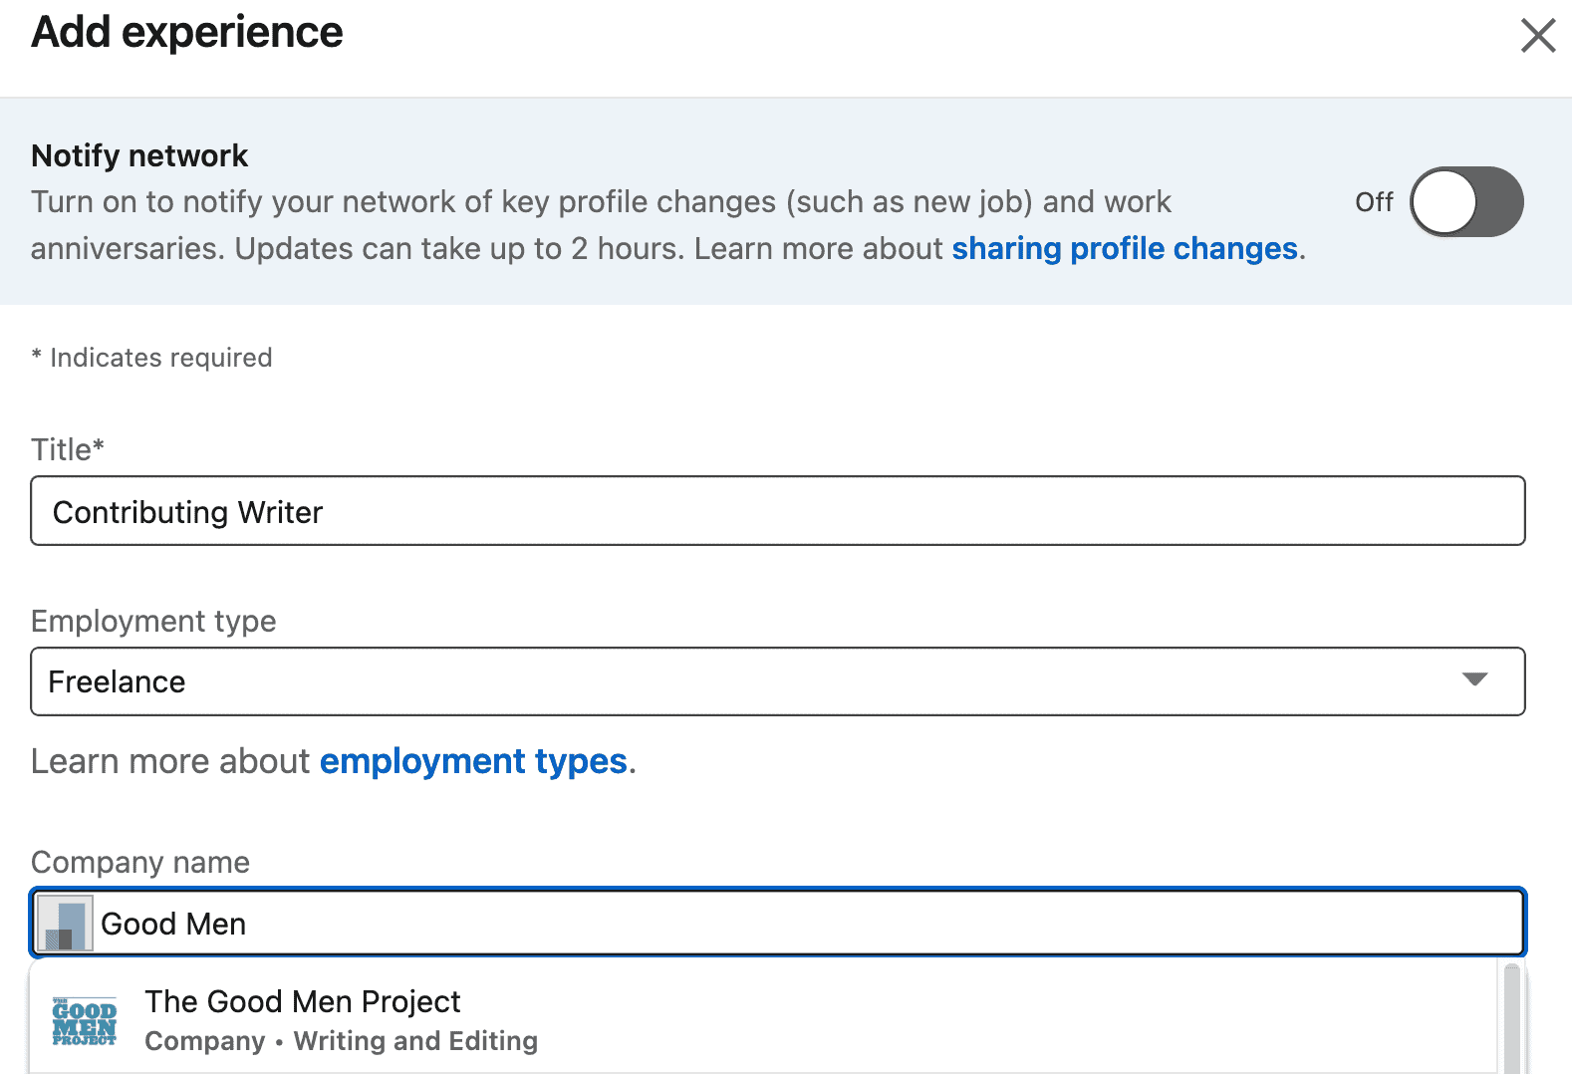This screenshot has width=1572, height=1074.
Task: Click the suggestion list scrollbar
Action: [x=1512, y=1018]
